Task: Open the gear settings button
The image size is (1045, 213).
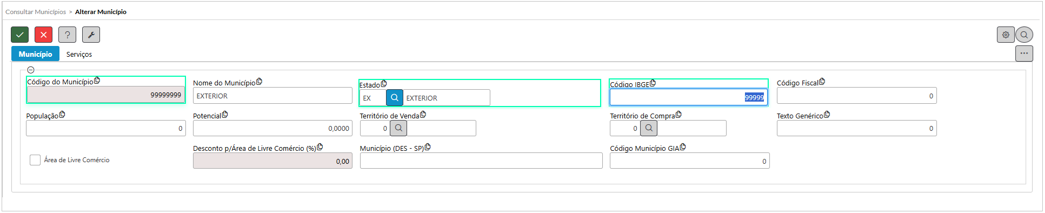Action: pos(1006,35)
